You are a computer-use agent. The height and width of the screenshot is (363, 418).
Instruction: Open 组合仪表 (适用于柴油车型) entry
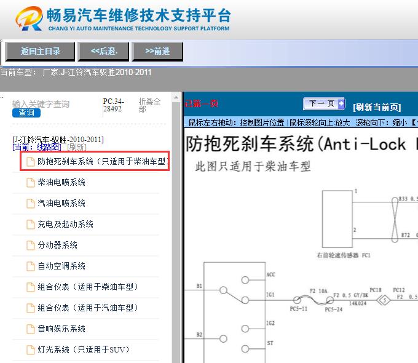point(88,287)
